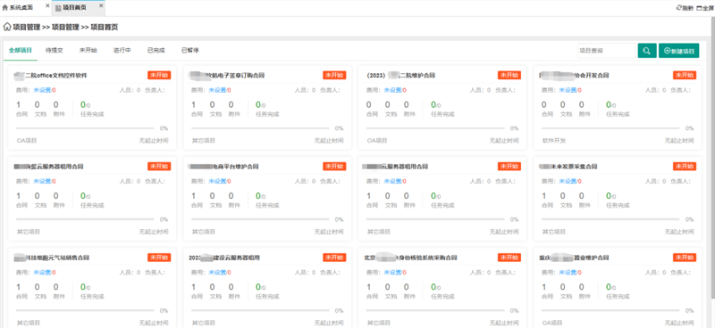Open the 电商平台维护合同 project title
The image size is (715, 328).
[224, 167]
